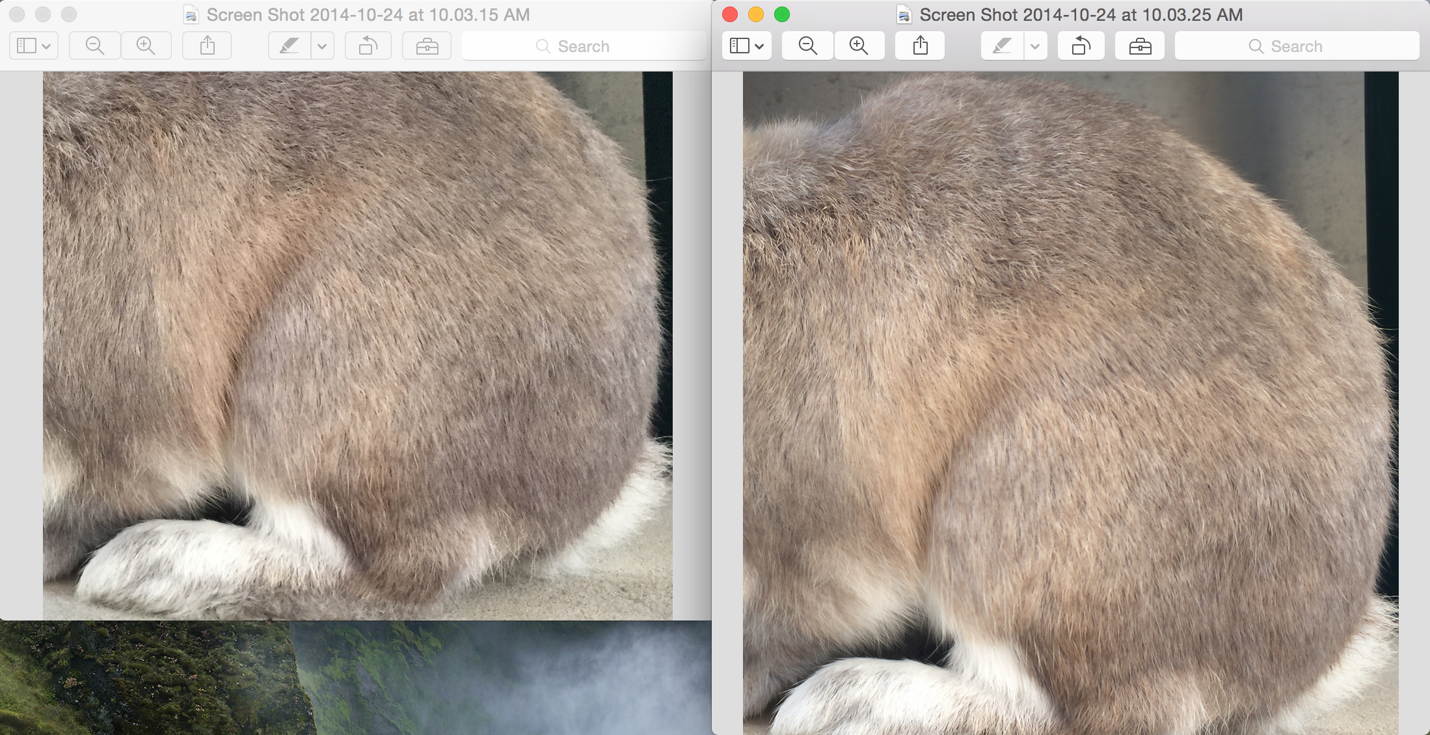
Task: Click Share button in the 10.03.15 AM window
Action: (207, 46)
